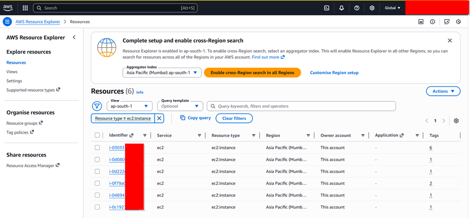Tick checkbox for instance i-0d080
This screenshot has width=470, height=218.
click(x=97, y=160)
